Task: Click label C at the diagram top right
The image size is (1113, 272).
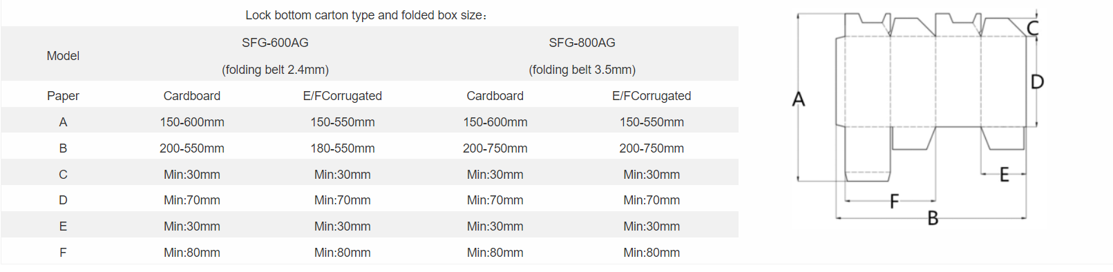Action: [1033, 28]
